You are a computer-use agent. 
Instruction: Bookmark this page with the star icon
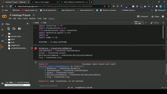coord(109,6)
